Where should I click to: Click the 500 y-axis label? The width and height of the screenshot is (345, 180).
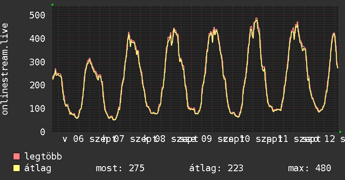coord(37,15)
